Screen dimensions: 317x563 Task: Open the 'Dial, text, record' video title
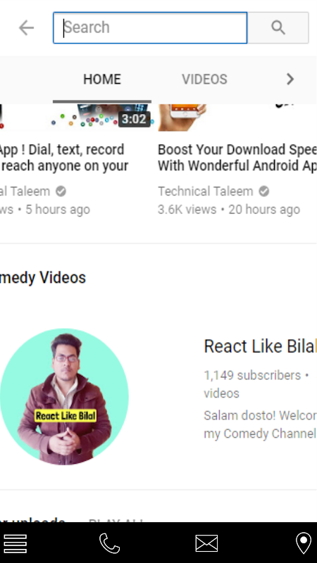64,158
